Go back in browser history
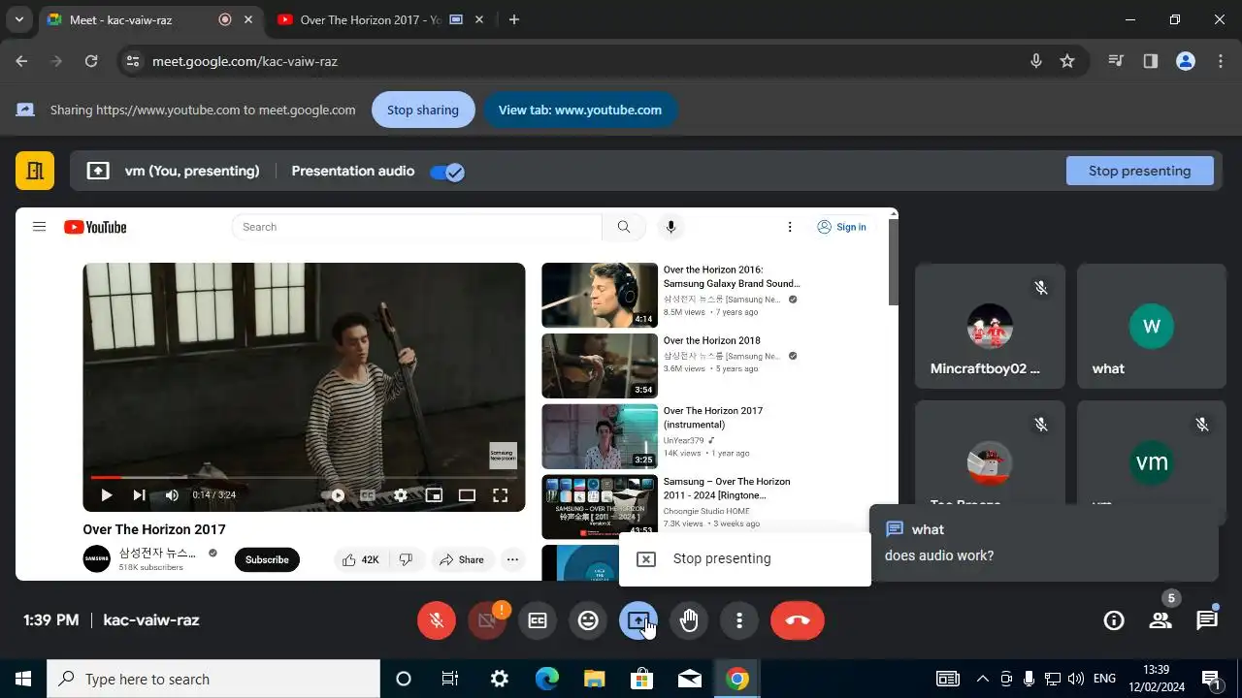 pos(21,61)
